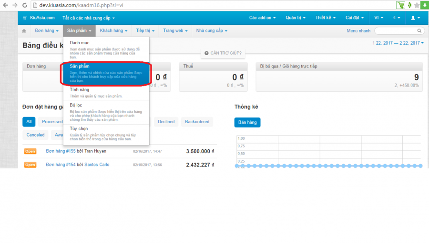Image resolution: width=429 pixels, height=243 pixels.
Task: Click the 'CẦN TRỢ GIÚP?' button
Action: pos(223,53)
